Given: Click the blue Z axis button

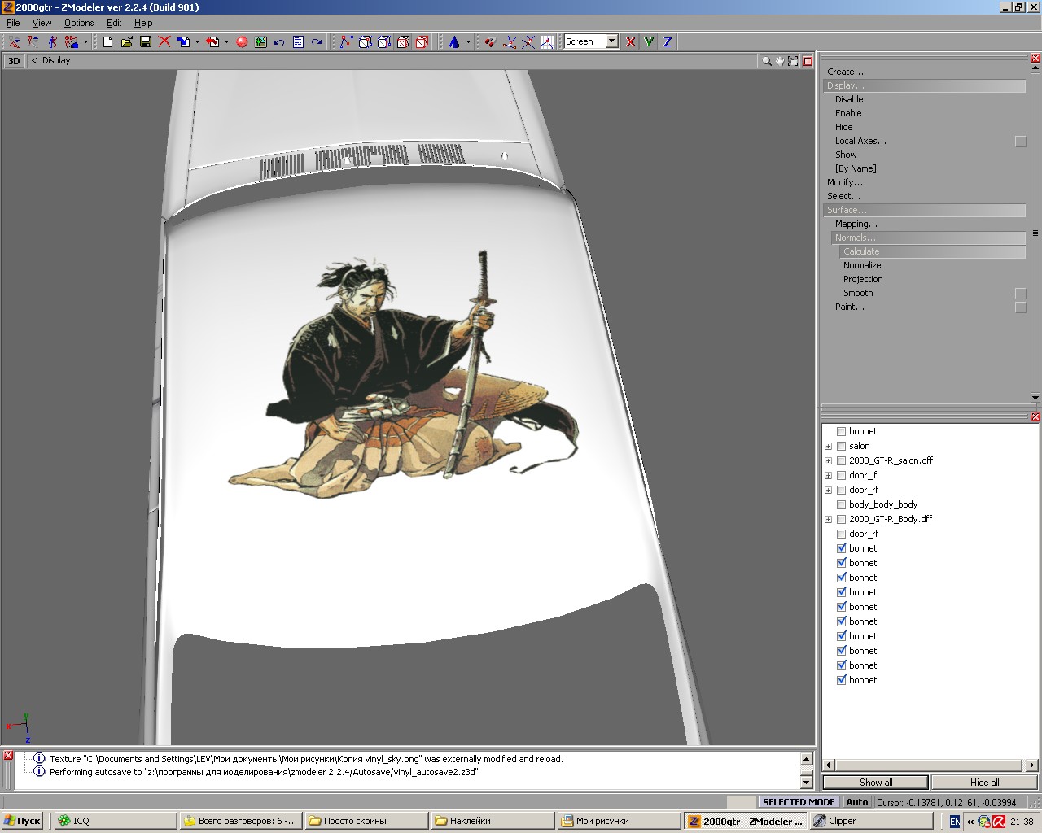Looking at the screenshot, I should click(x=668, y=41).
